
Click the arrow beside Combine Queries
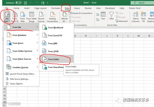click(37, 67)
